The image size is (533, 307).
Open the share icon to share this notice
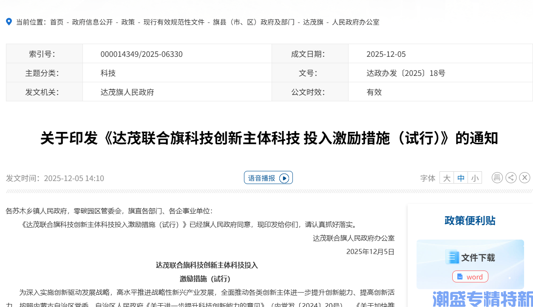click(511, 177)
